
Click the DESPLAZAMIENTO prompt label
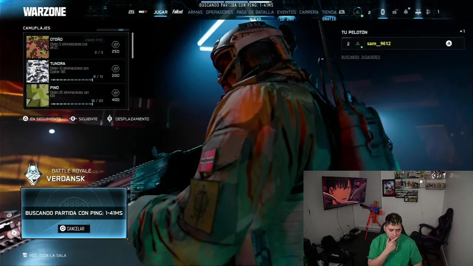coord(132,119)
